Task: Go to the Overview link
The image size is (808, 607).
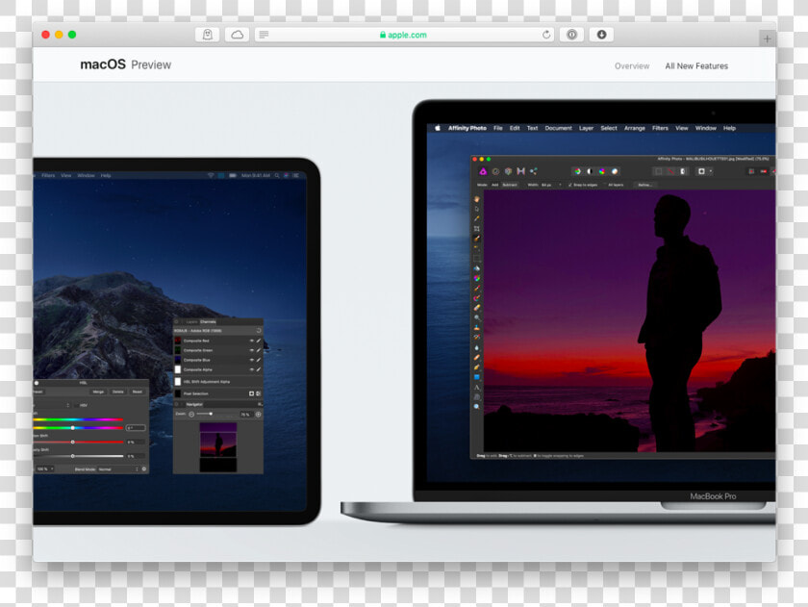Action: (x=632, y=66)
